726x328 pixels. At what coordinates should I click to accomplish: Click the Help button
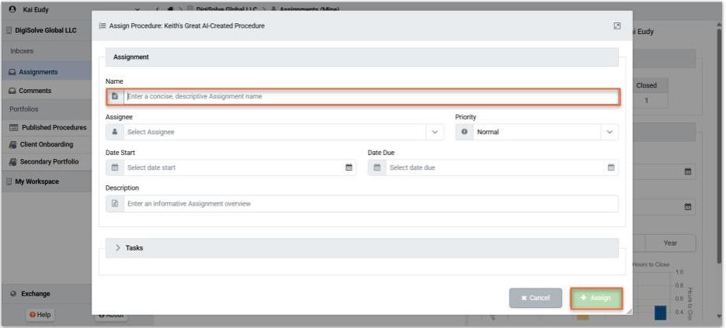pos(40,314)
